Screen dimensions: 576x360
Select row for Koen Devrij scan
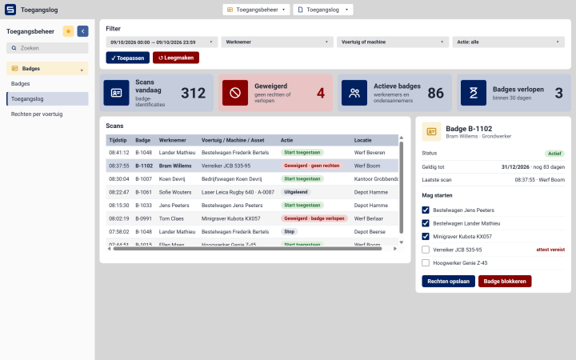tap(252, 179)
